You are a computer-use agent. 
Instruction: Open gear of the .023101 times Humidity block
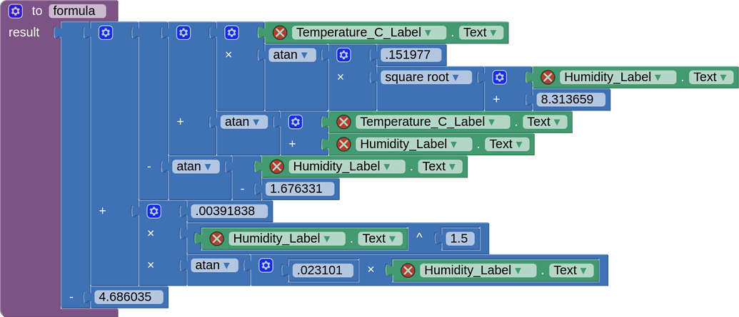[x=266, y=265]
